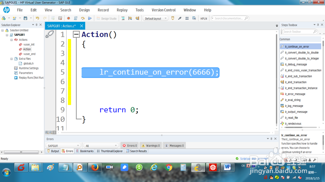Select lr_output_message in Steps Toolbox
Viewport: 325px width, 182px height.
click(x=296, y=112)
